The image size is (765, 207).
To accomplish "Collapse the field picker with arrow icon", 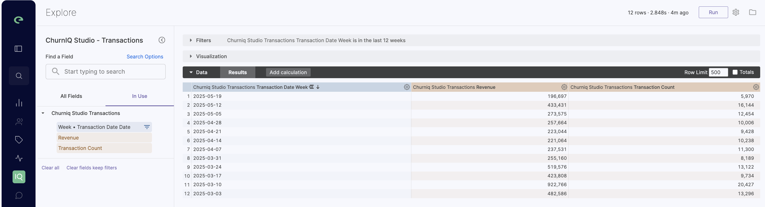I will pyautogui.click(x=162, y=40).
